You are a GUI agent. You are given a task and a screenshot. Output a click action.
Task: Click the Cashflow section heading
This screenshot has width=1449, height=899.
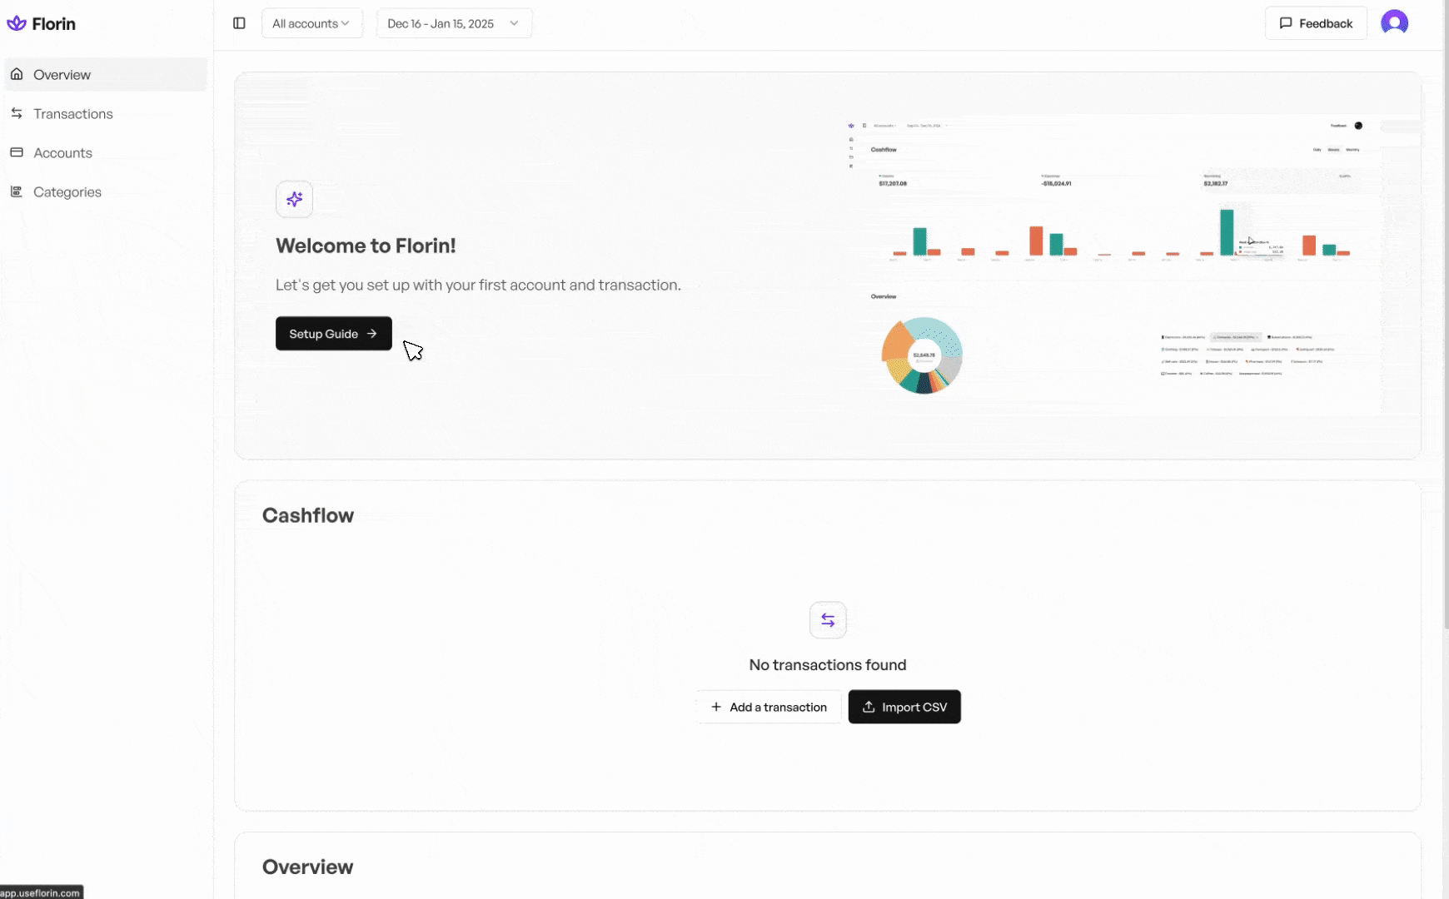pyautogui.click(x=308, y=515)
